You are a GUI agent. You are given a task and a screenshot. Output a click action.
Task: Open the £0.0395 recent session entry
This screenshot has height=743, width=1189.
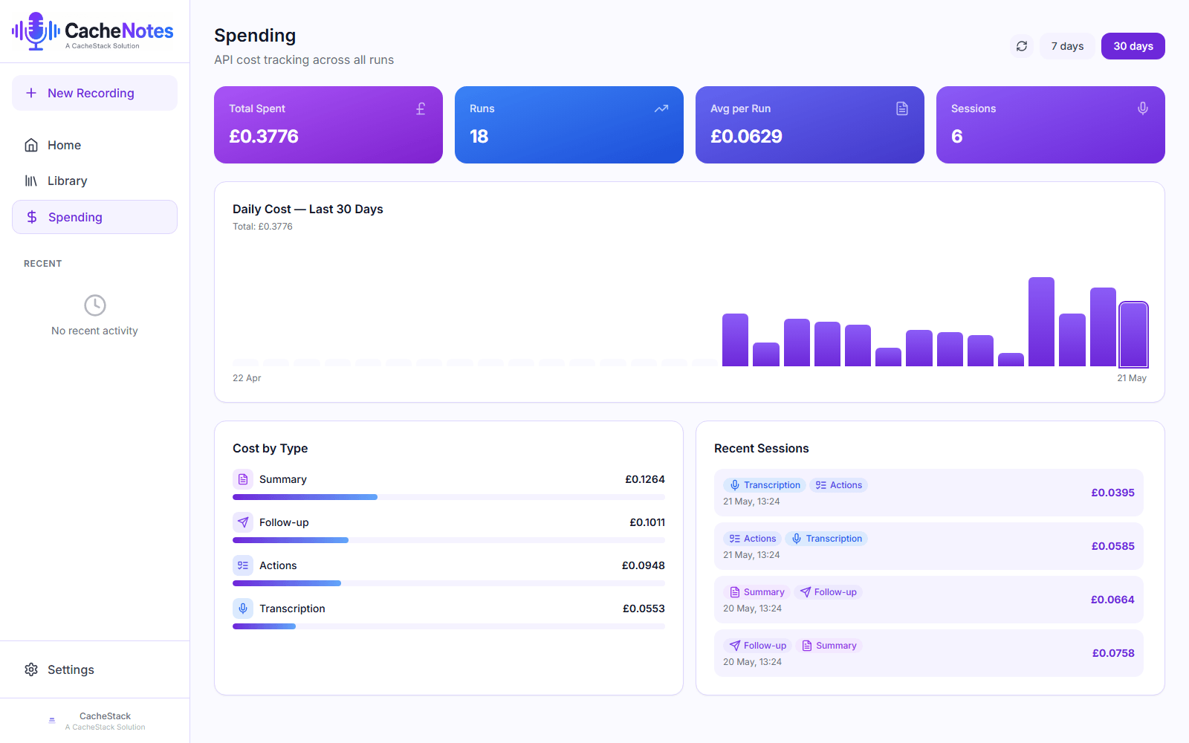tap(929, 493)
